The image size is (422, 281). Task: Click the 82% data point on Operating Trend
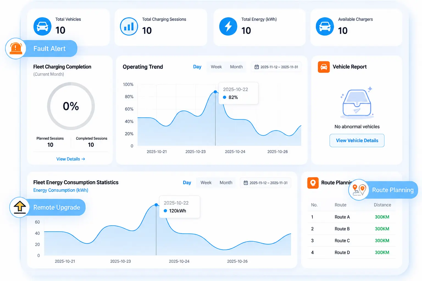tap(215, 92)
